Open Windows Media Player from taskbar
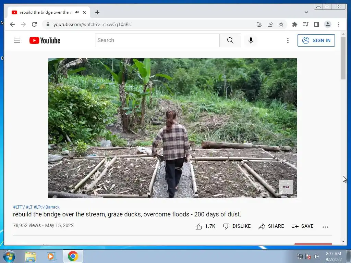 (51, 256)
